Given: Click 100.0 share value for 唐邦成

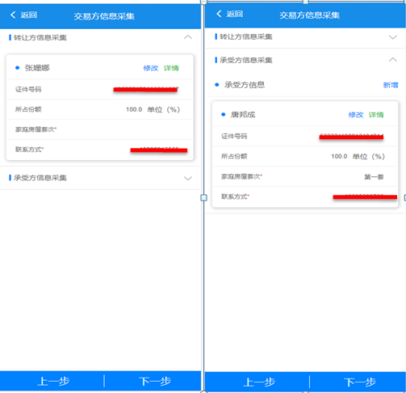Looking at the screenshot, I should point(339,157).
